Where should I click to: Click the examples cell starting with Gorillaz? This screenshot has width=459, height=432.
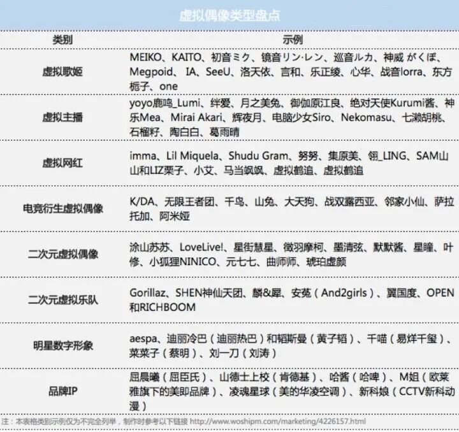click(292, 300)
